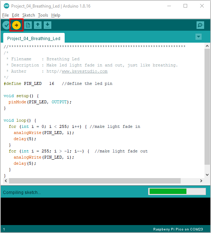Create a new sketch with New icon
The height and width of the screenshot is (233, 211).
(x=28, y=25)
